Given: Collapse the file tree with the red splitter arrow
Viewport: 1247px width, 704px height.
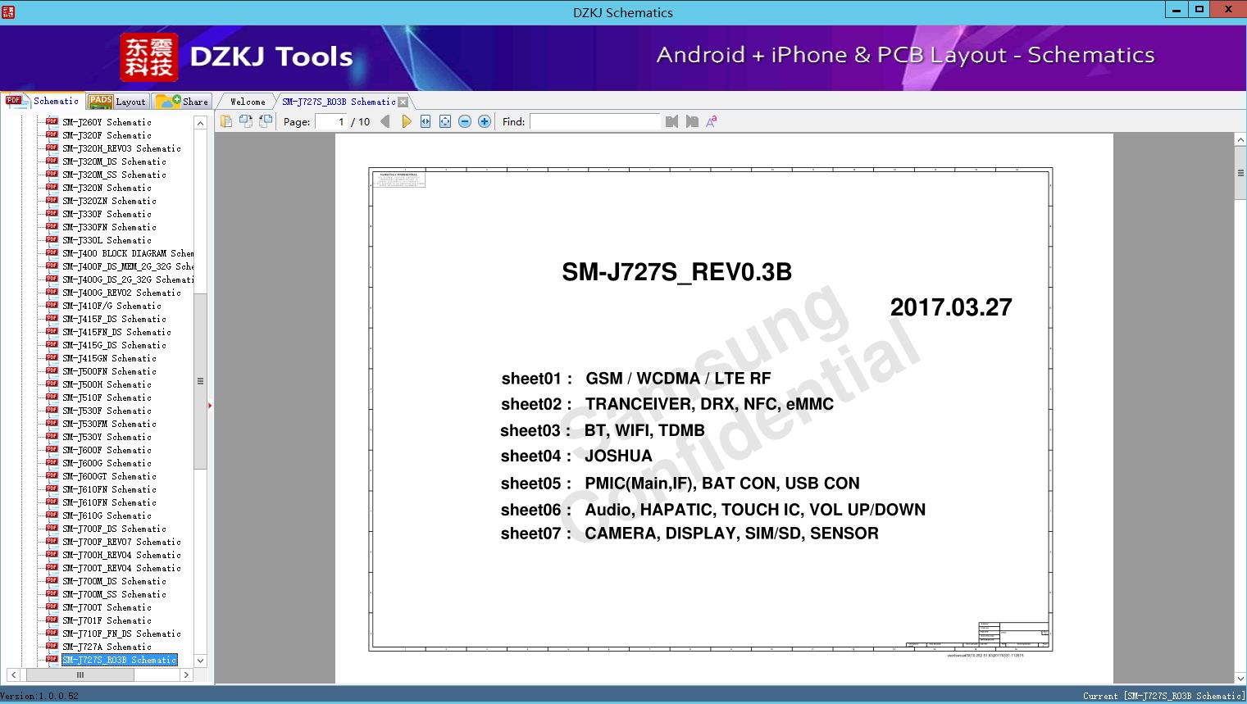Looking at the screenshot, I should [210, 405].
